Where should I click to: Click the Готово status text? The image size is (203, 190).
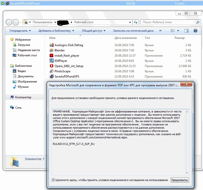pos(179,3)
